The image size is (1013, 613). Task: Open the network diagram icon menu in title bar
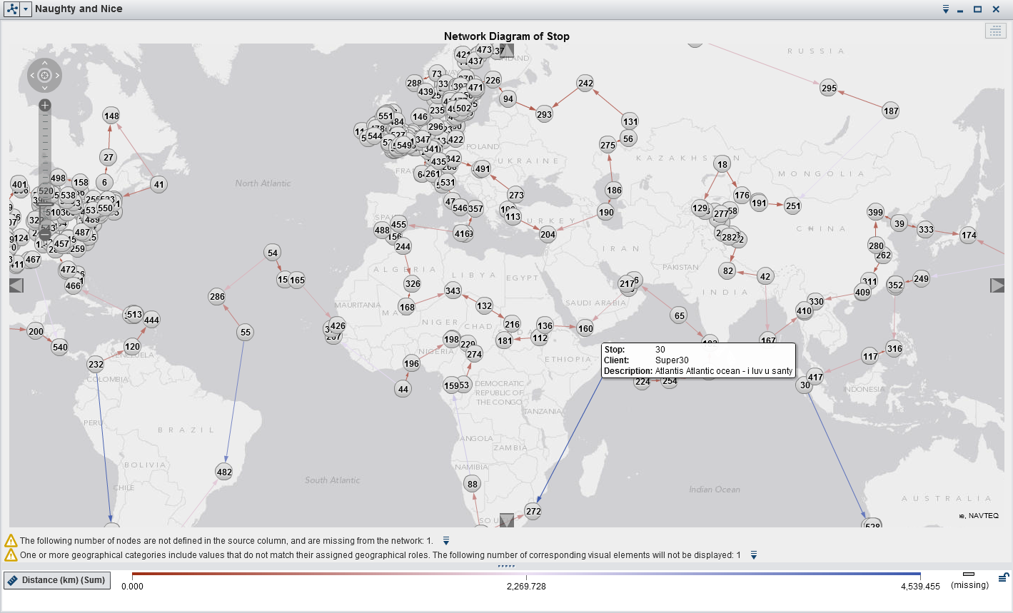[x=12, y=9]
